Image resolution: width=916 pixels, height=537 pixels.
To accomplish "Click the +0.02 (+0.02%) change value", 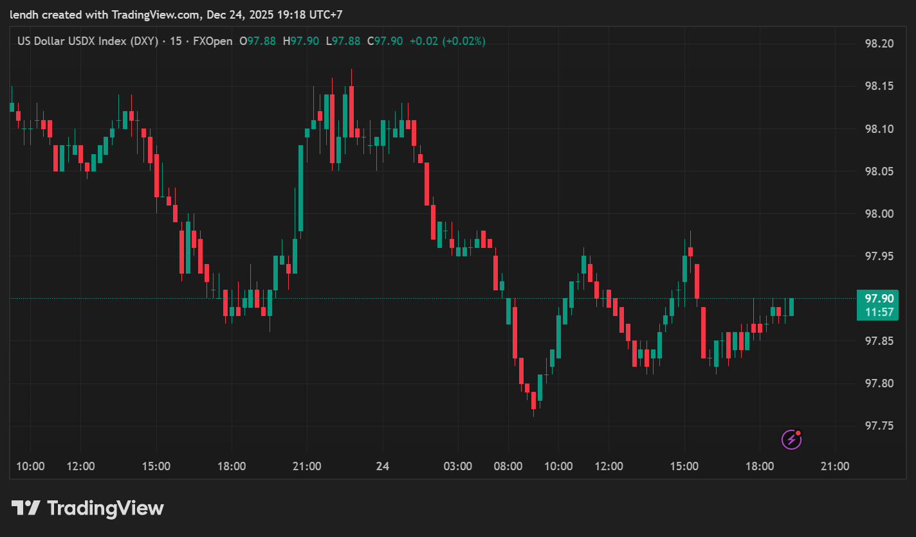I will pyautogui.click(x=447, y=41).
